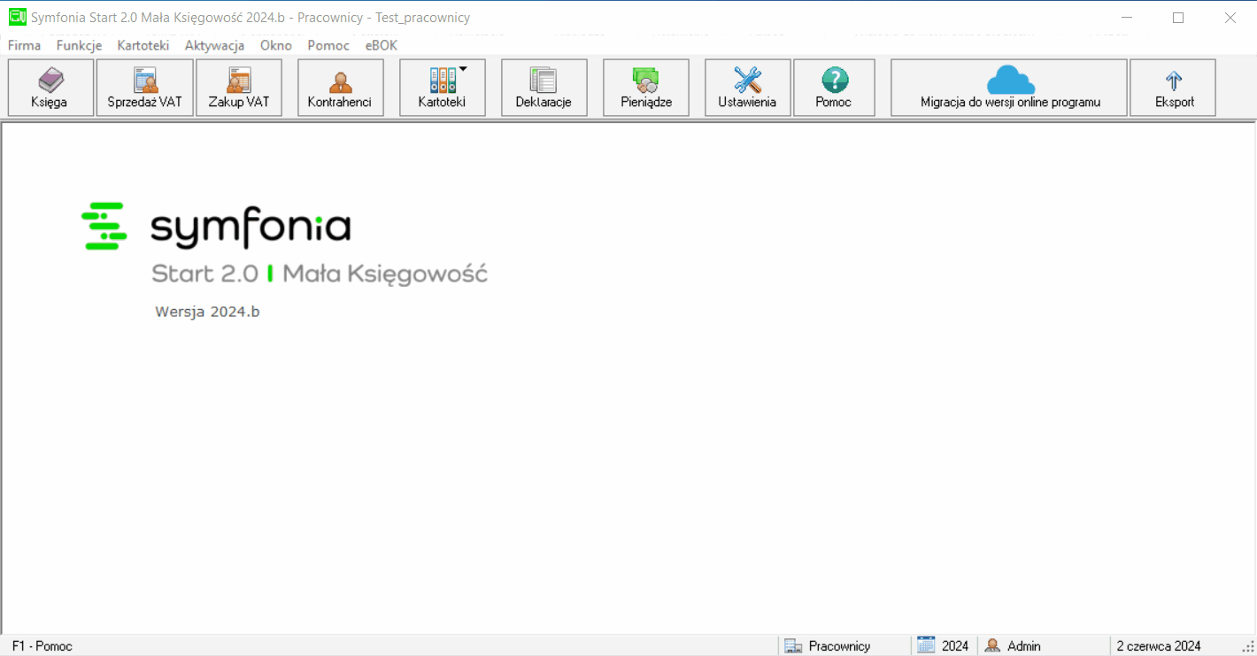Open the Okno menu
The height and width of the screenshot is (656, 1257).
pyautogui.click(x=276, y=45)
